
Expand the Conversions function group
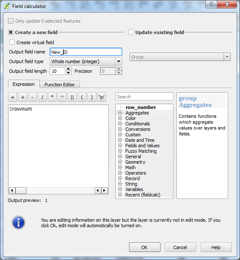120,129
